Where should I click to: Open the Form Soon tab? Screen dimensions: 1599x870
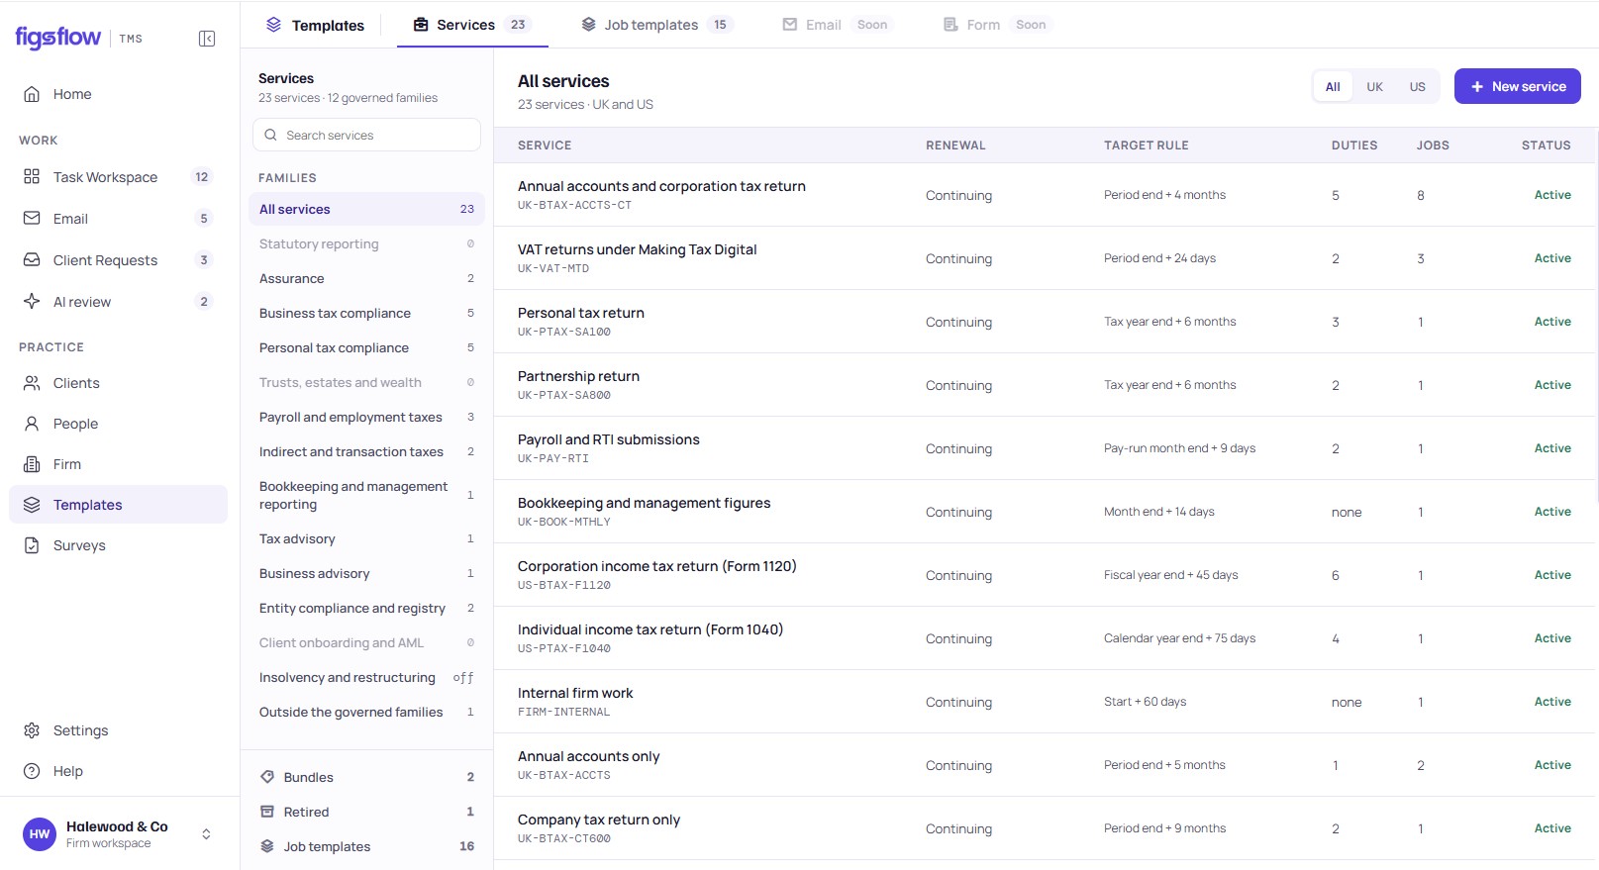pos(995,25)
